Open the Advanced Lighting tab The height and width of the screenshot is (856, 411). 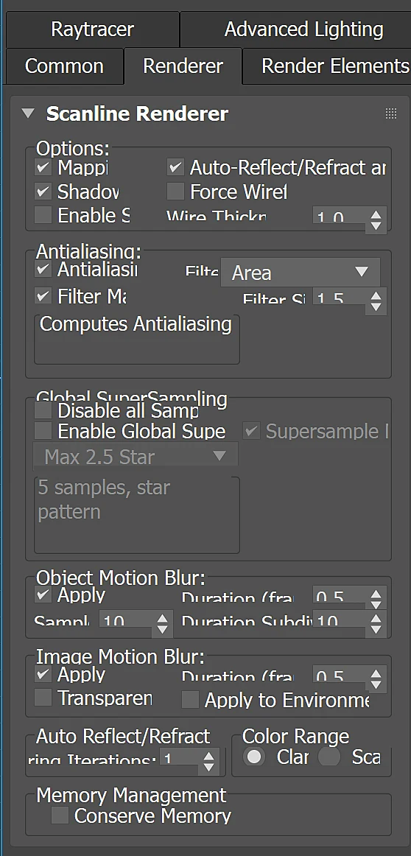coord(303,29)
